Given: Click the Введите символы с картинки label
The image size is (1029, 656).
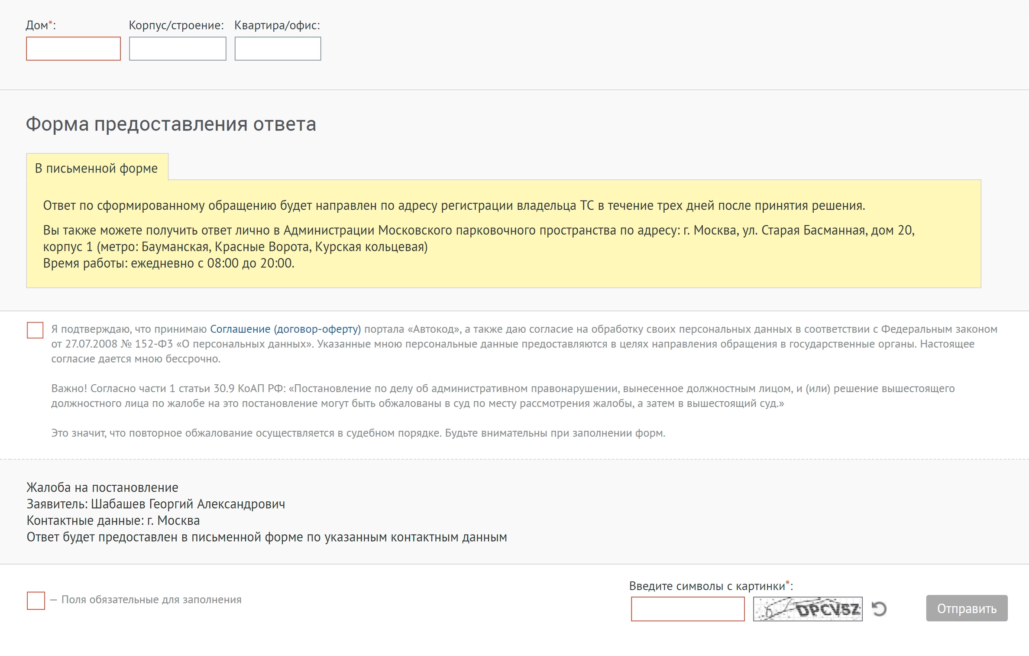Looking at the screenshot, I should [x=711, y=586].
